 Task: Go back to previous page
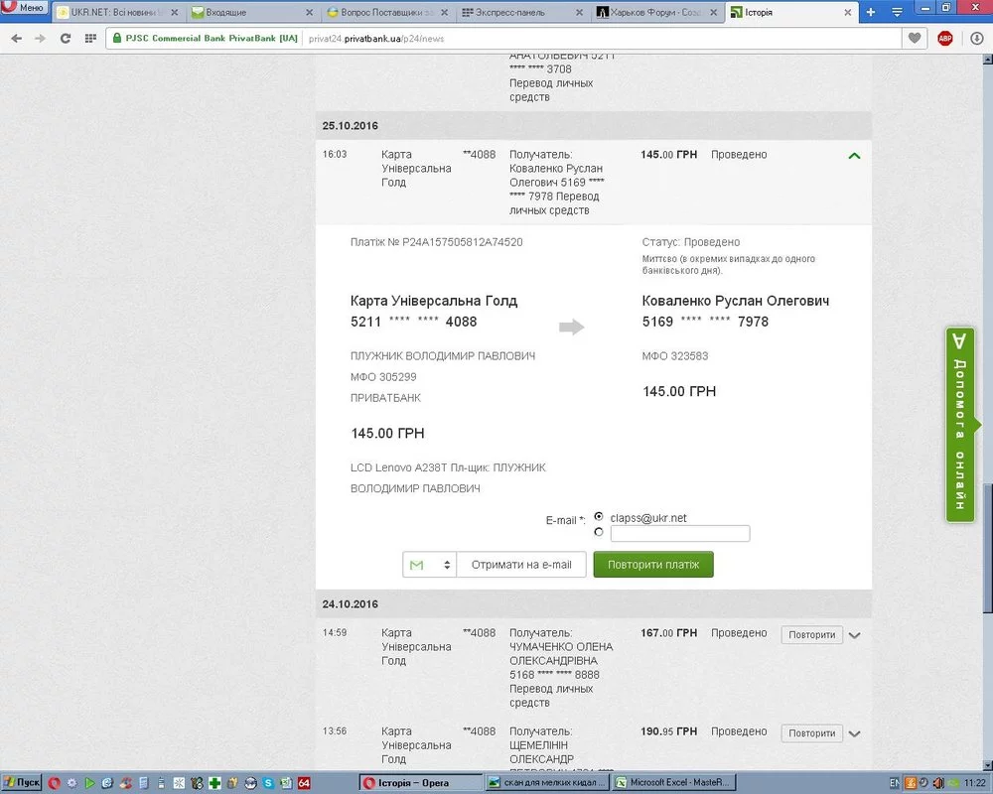[17, 39]
